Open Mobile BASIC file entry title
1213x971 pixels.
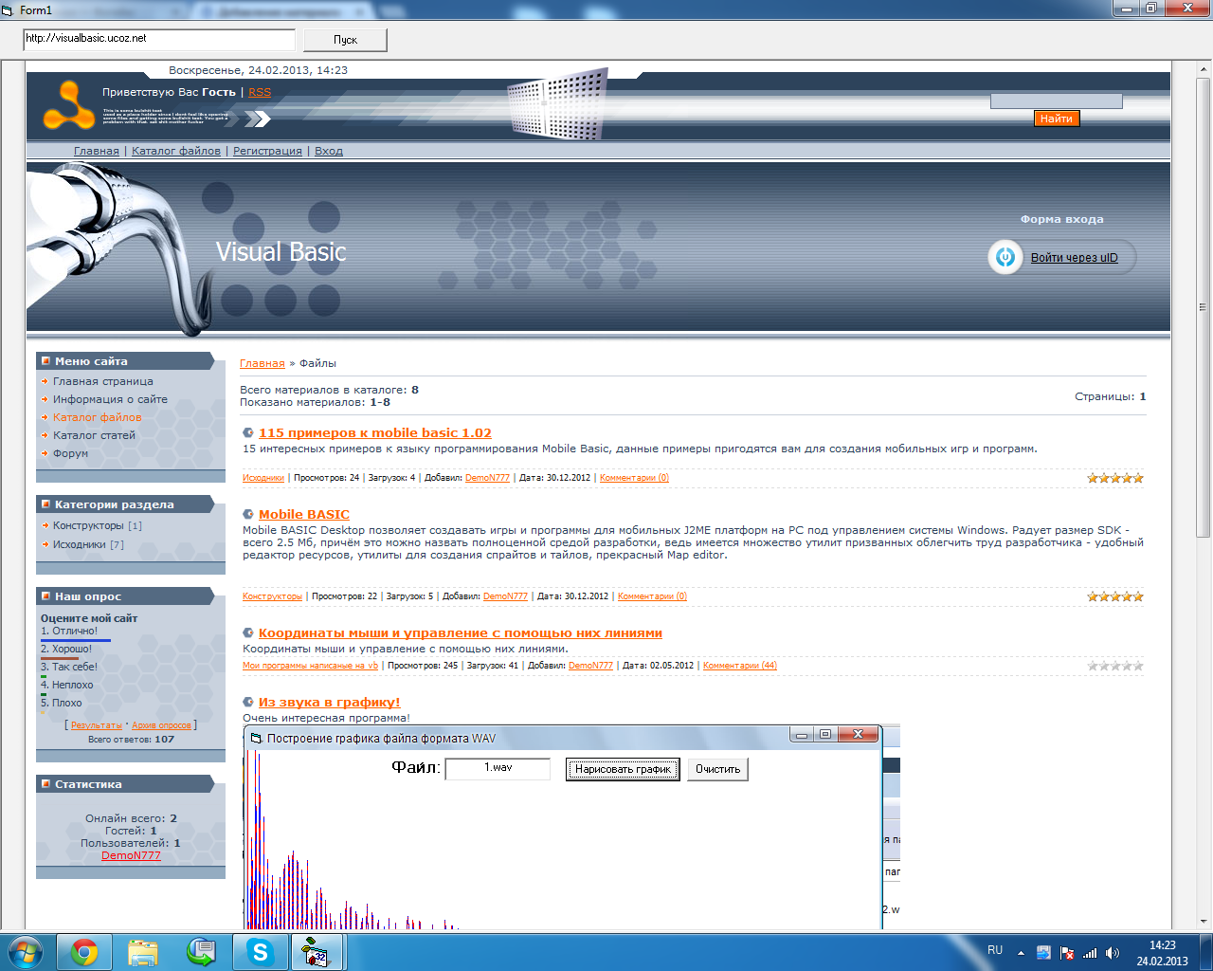point(304,514)
